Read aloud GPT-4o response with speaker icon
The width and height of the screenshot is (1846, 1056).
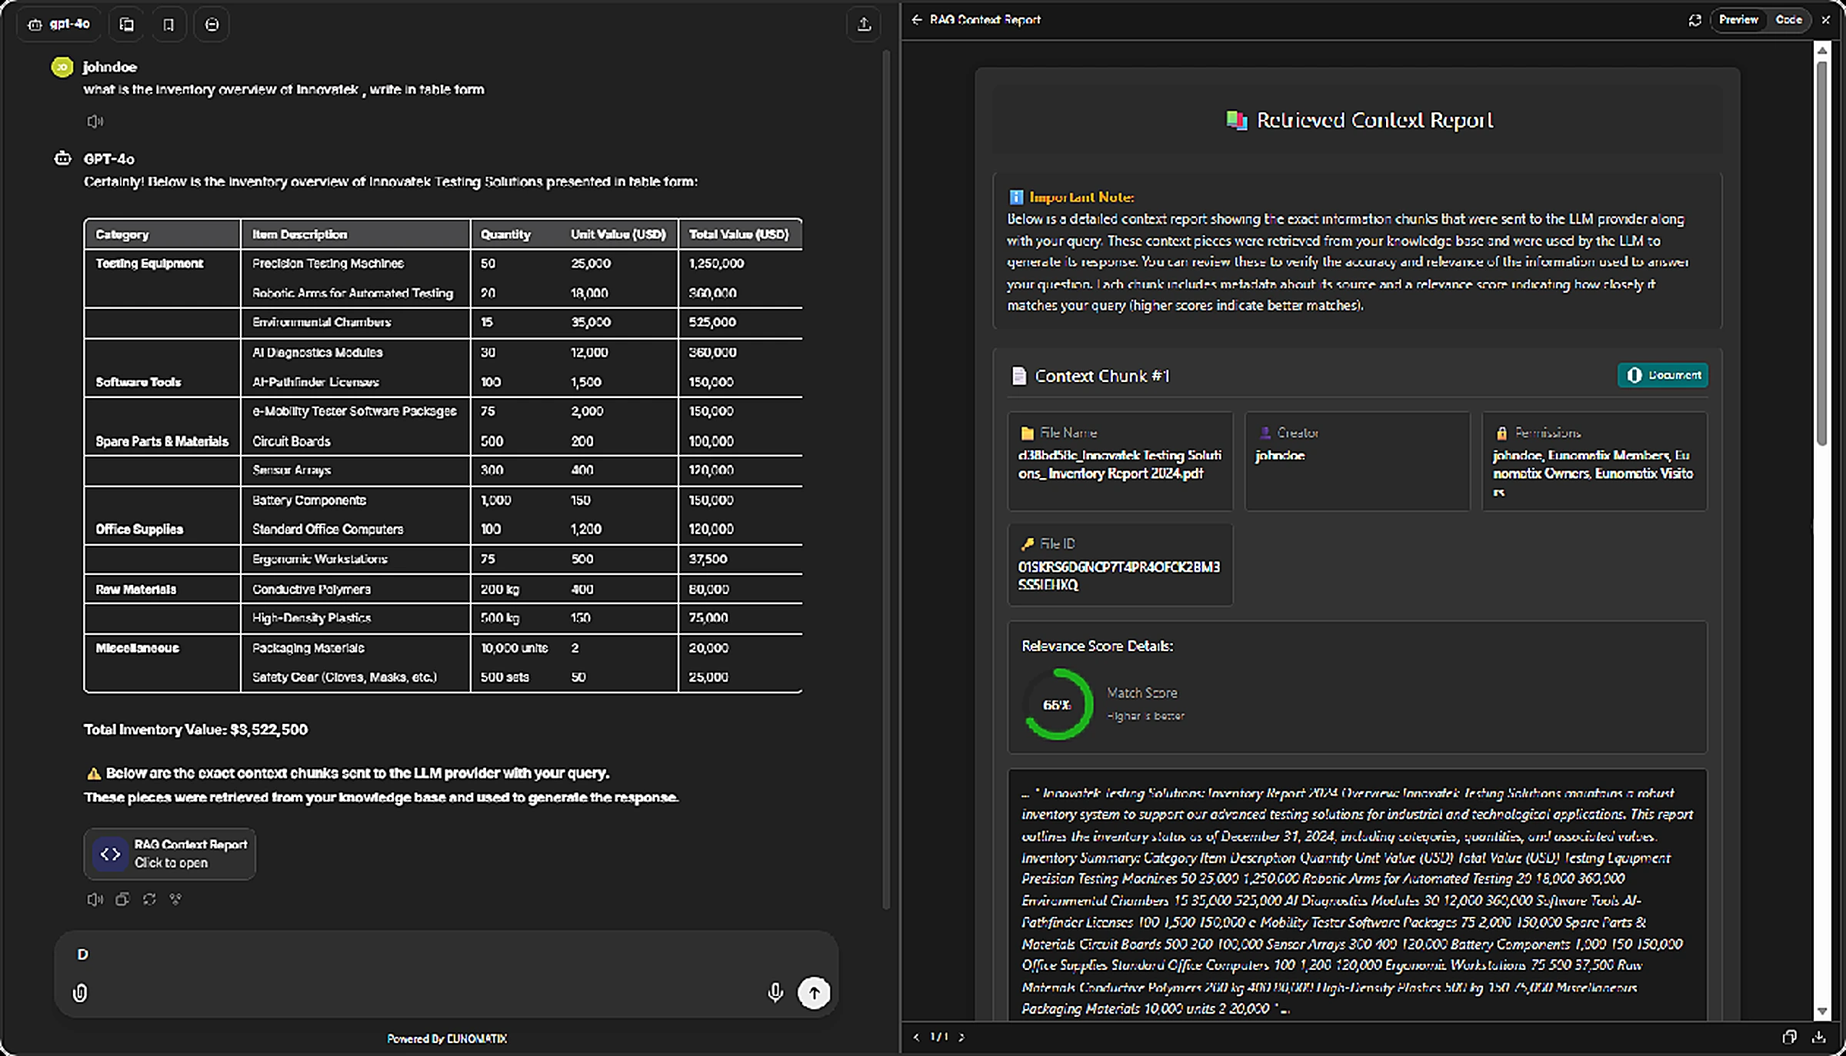pyautogui.click(x=95, y=899)
